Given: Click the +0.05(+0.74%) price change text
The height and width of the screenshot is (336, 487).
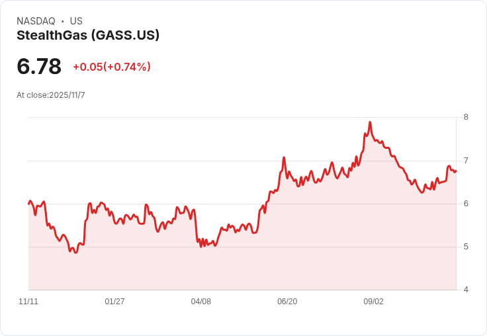Looking at the screenshot, I should coord(112,67).
